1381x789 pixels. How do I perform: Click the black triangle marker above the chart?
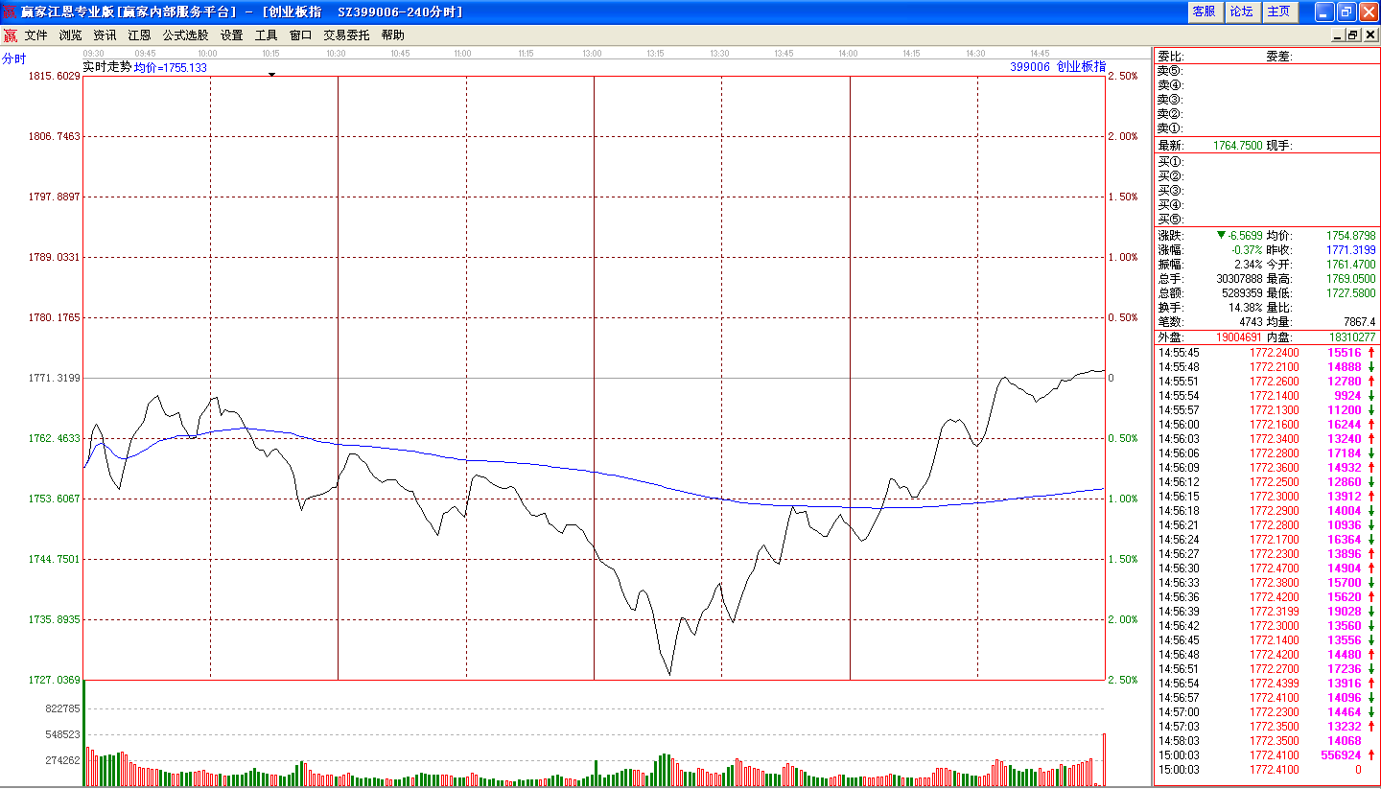click(x=271, y=74)
